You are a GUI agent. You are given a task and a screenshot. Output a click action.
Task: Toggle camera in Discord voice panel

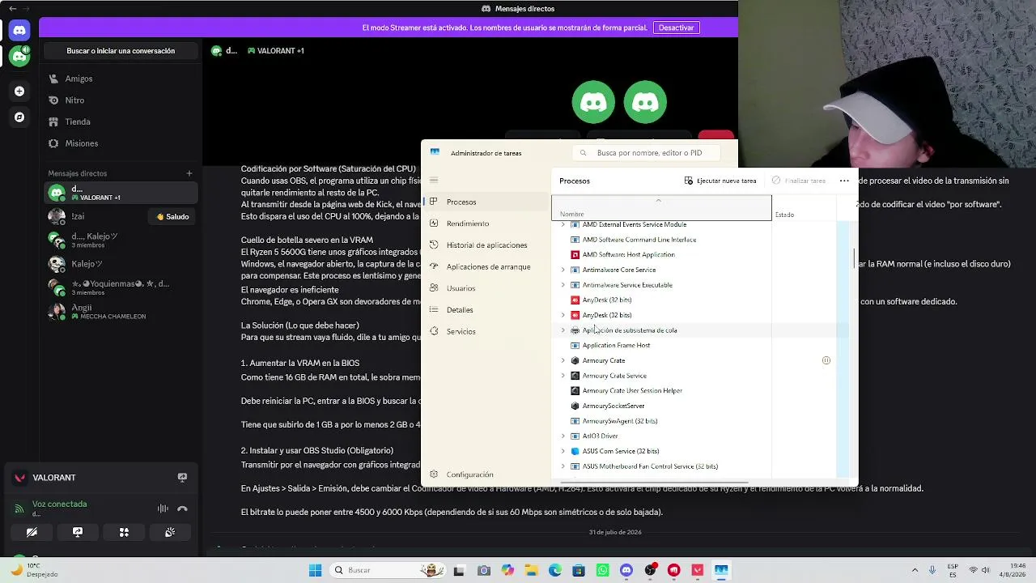tap(32, 532)
